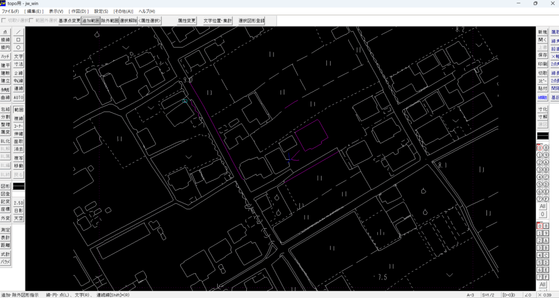Screen dimensions: 559x298
Task: Click the <属性選択> button
Action: 150,21
